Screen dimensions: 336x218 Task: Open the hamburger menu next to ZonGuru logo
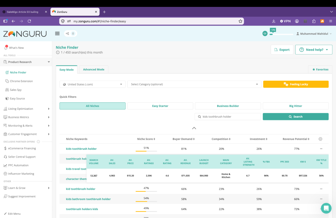click(57, 33)
